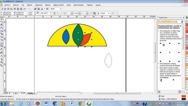Select the Shape tool in the toolbox
The height and width of the screenshot is (106, 188).
click(1, 21)
